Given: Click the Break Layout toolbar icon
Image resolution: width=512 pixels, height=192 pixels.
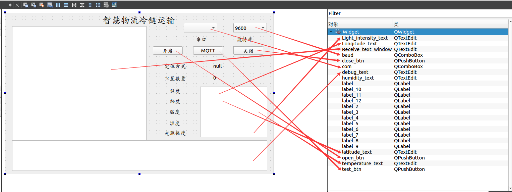Looking at the screenshot, I should coord(106,5).
